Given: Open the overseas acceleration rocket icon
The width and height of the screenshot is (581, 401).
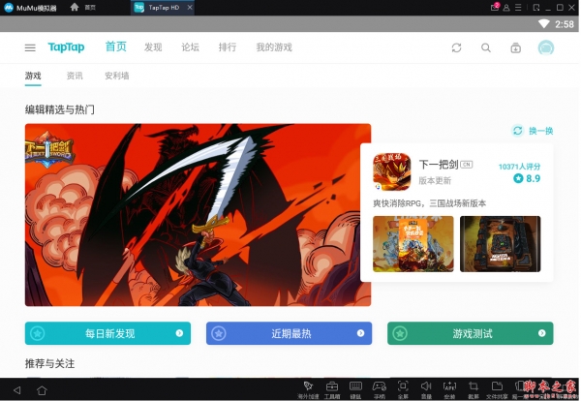Looking at the screenshot, I should [x=308, y=386].
